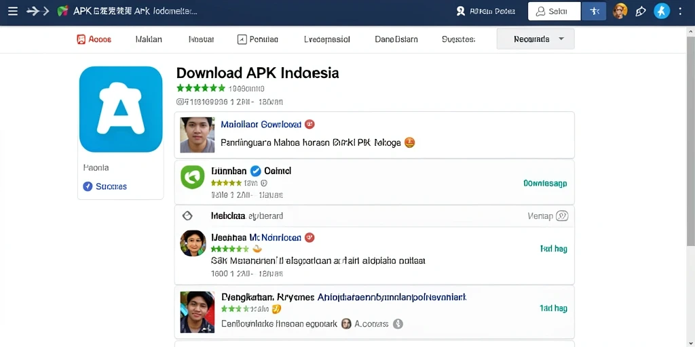
Task: Click the Paonla label under the app icon
Action: pos(96,168)
